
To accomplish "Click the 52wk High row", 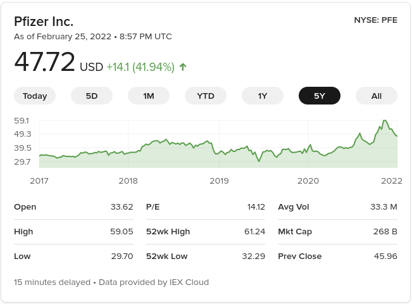I will point(206,232).
